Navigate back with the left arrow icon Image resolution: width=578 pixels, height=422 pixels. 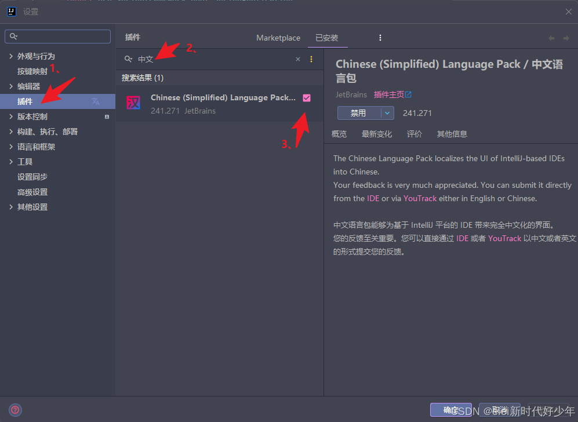pos(551,38)
